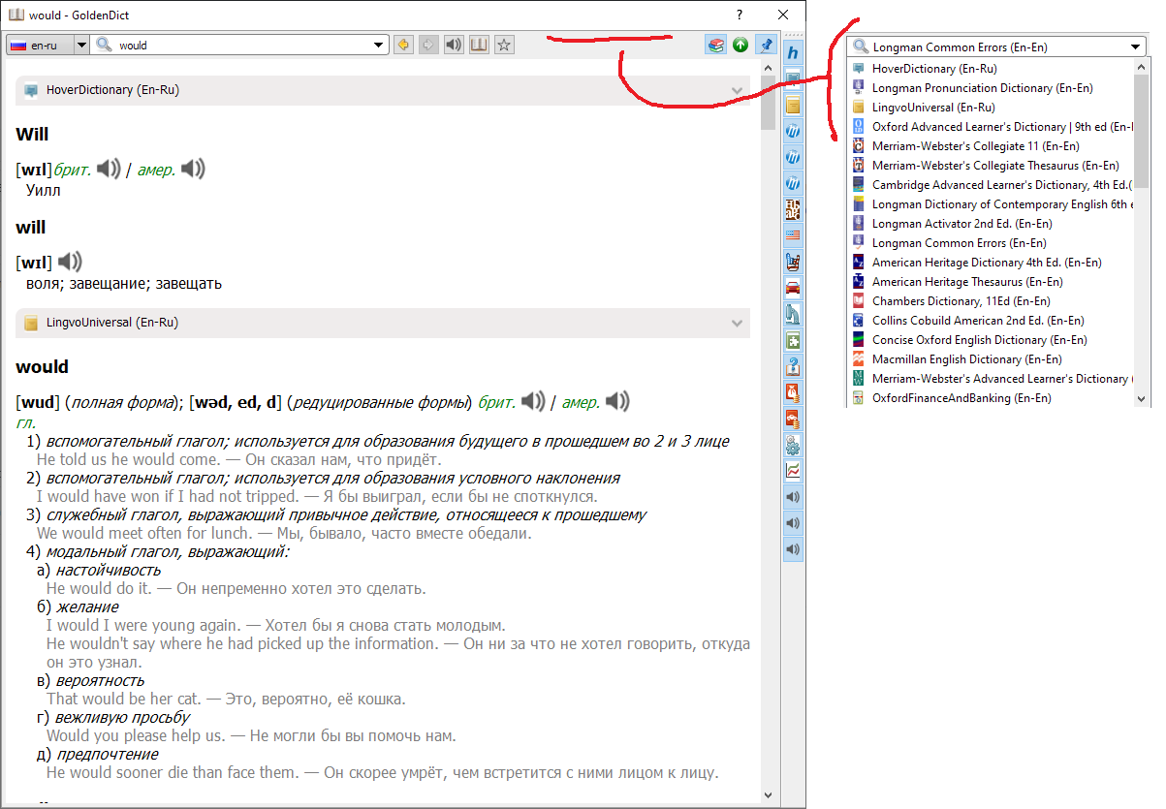Viewport: 1166px width, 809px height.
Task: Select the HoverDictionary 'h' icon in dictionary bar
Action: click(x=793, y=52)
